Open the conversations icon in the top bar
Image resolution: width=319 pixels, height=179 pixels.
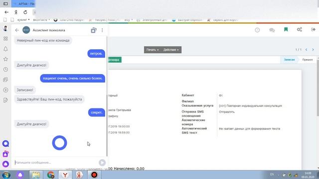tap(272, 30)
